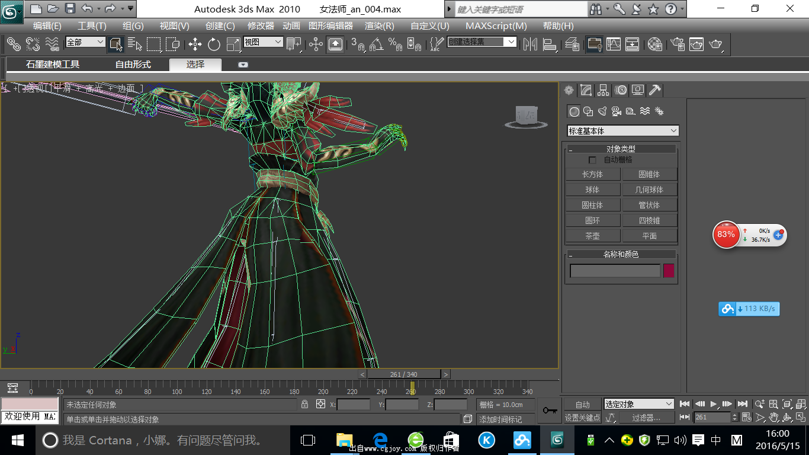This screenshot has width=809, height=455.
Task: Click the 设置关键点 Set Key button
Action: [582, 418]
